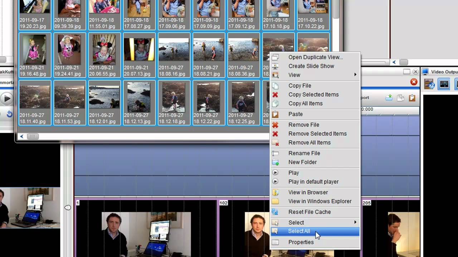The image size is (458, 257).
Task: Click the file browser horizontal scrollbar thumb
Action: point(33,136)
